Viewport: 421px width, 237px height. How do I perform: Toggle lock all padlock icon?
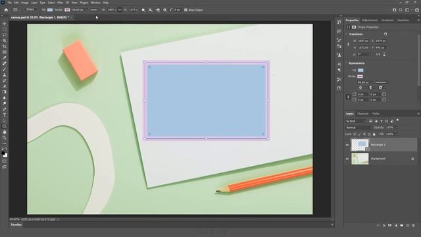[x=374, y=134]
